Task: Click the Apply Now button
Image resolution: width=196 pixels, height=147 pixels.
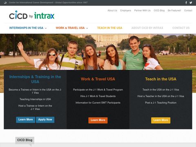Action: coord(45,120)
